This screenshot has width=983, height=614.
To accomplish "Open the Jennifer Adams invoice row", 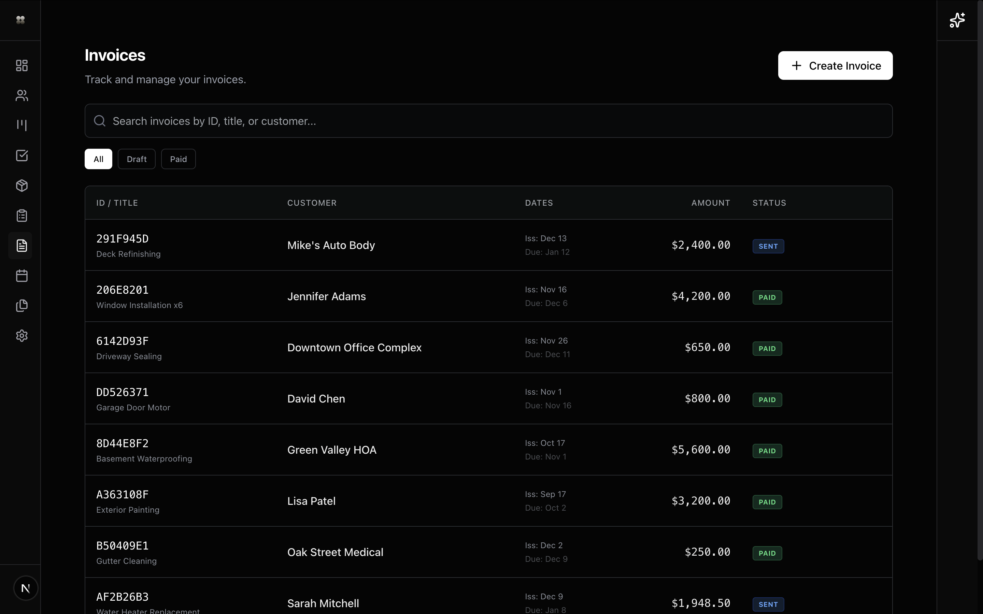I will click(326, 296).
